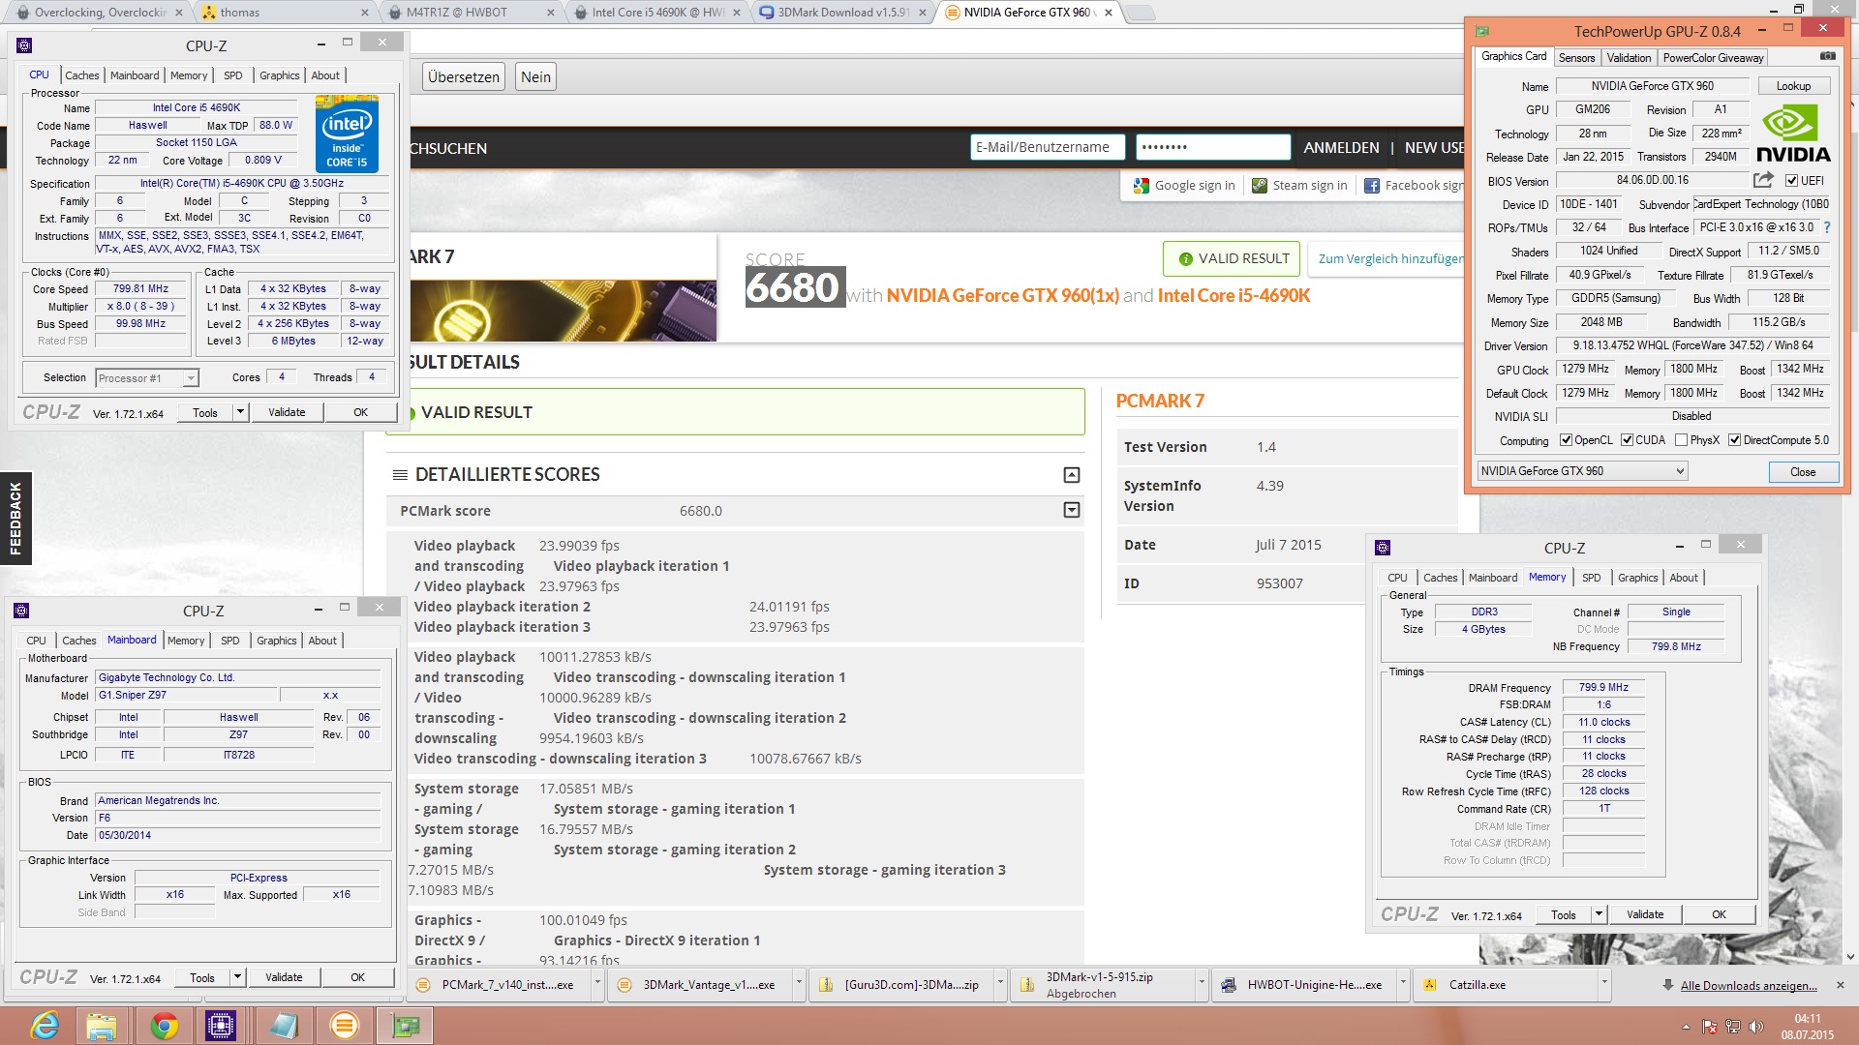Click the Intel Core i5 logo in CPU-Z
Screen dimensions: 1859x1045
pos(347,134)
